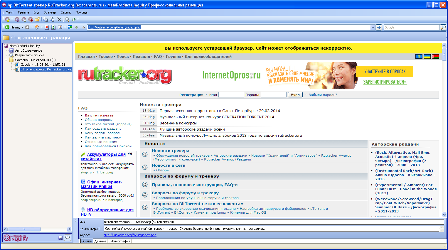The height and width of the screenshot is (250, 448).
Task: Collapse the Сохраненные страницы tree node
Action: point(6,60)
